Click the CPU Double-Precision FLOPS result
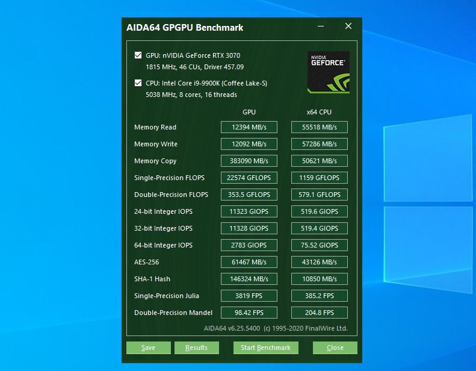476x371 pixels. [x=319, y=195]
